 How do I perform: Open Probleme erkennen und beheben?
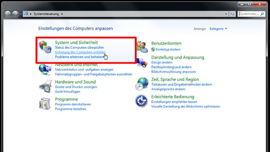click(x=79, y=57)
